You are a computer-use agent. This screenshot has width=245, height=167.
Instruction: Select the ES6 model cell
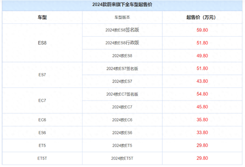click(42, 133)
